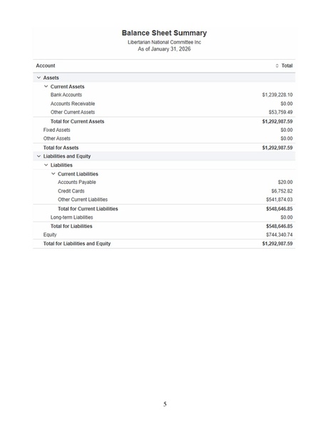Collapse the Assets section chevron
The width and height of the screenshot is (330, 427).
(38, 78)
